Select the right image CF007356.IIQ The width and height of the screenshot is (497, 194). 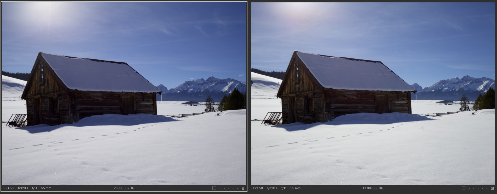tap(373, 94)
